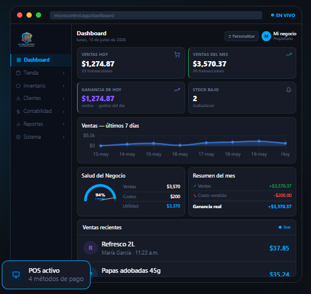Click the purple trend icon in Ganancia de Hoy

[x=177, y=90]
